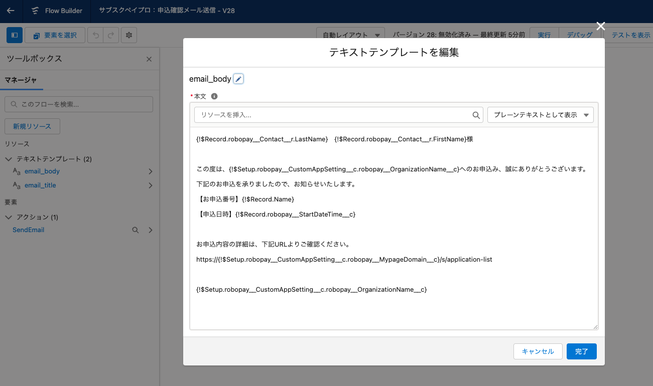653x386 pixels.
Task: Collapse the テキストテンプレート (2) section
Action: (x=9, y=159)
